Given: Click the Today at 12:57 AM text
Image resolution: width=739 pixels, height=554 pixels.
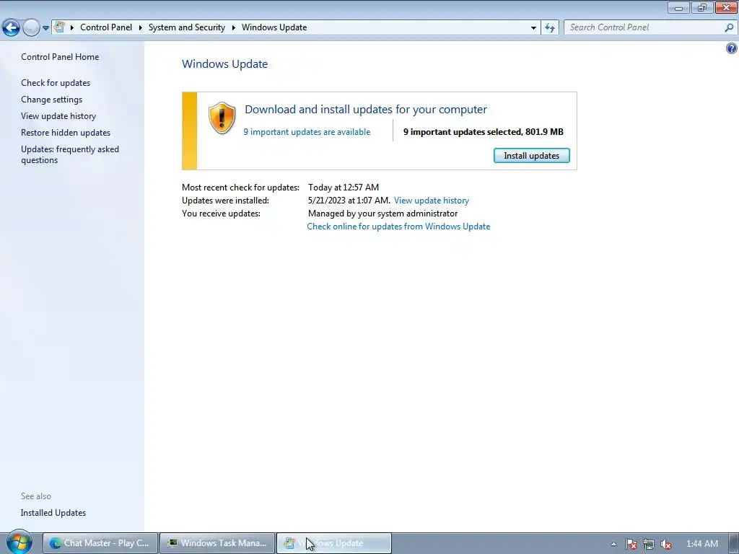Looking at the screenshot, I should [344, 188].
